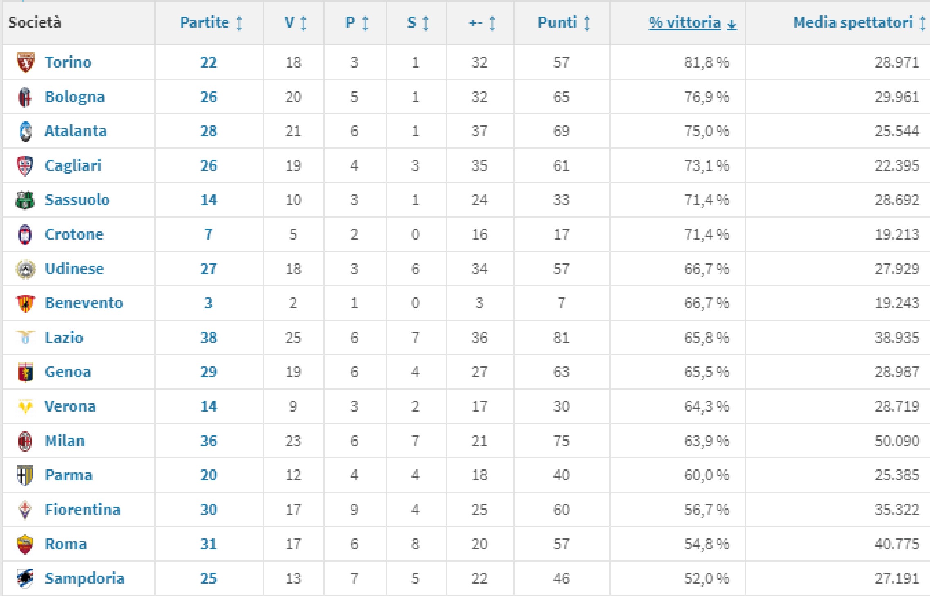
Task: Open the Crotone team link
Action: click(74, 234)
